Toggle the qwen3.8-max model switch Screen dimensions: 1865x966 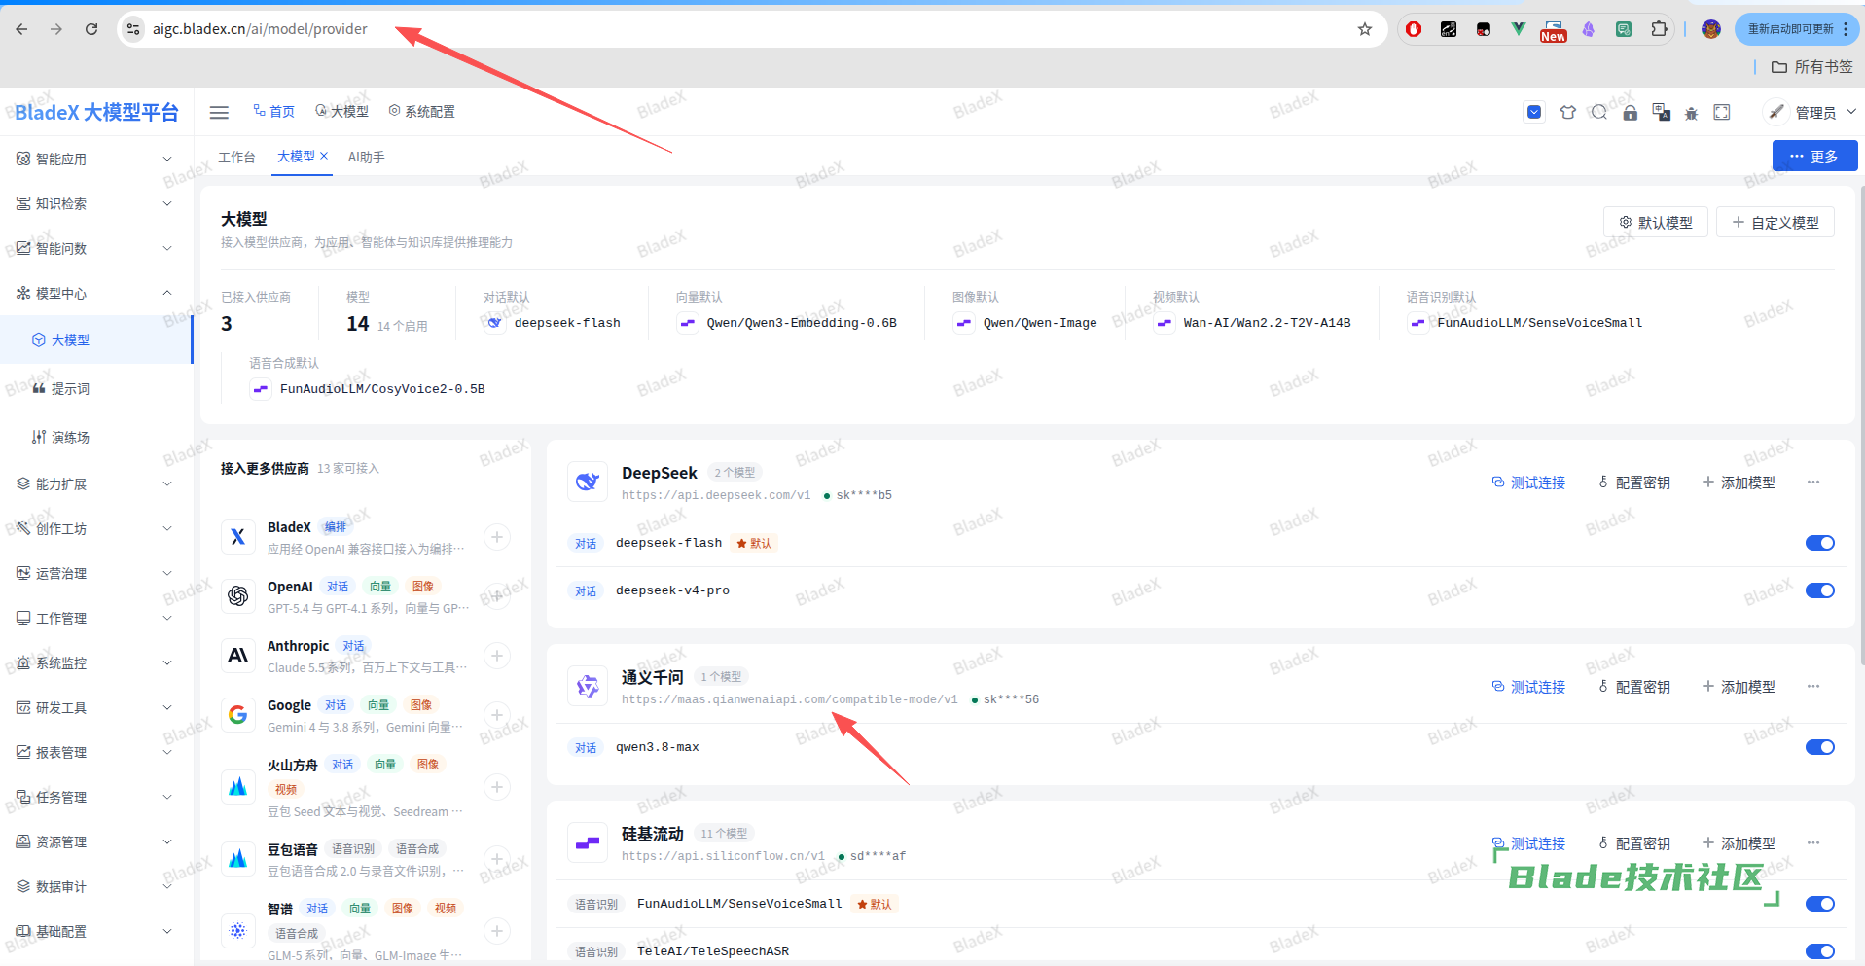[1820, 747]
